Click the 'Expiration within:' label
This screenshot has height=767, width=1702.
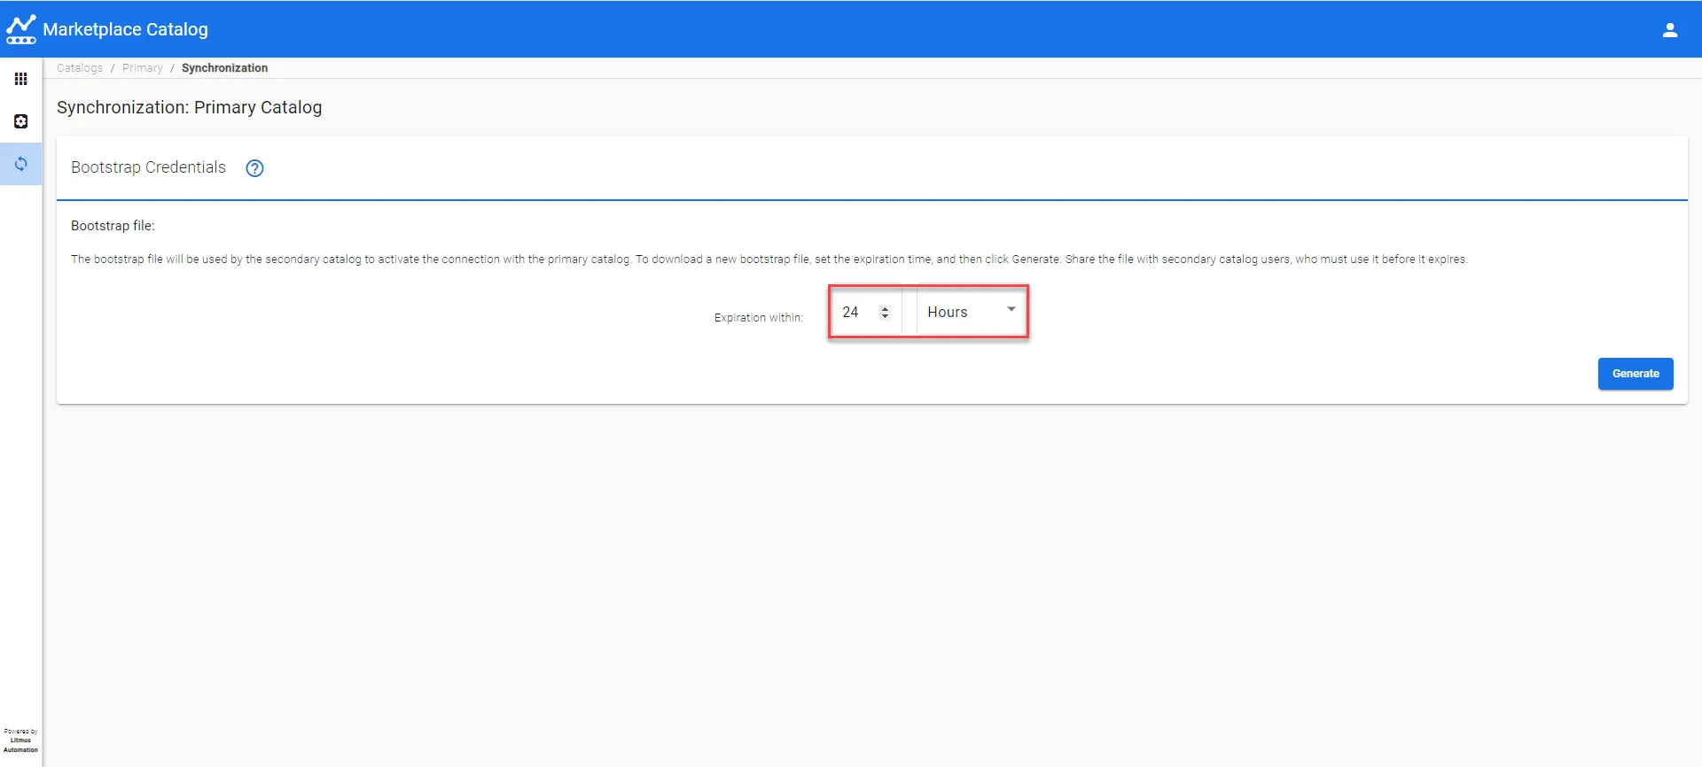coord(759,317)
